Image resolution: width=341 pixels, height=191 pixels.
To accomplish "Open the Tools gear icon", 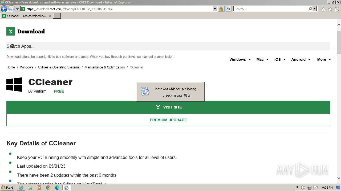I will 337,9.
